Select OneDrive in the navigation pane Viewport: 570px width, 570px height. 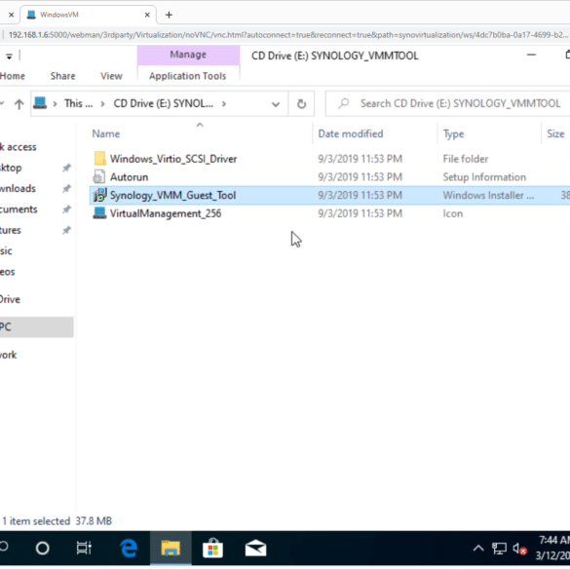[10, 299]
